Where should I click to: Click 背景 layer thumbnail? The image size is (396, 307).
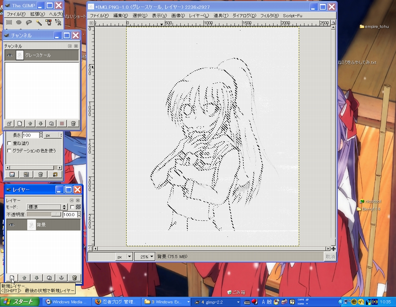[31, 225]
